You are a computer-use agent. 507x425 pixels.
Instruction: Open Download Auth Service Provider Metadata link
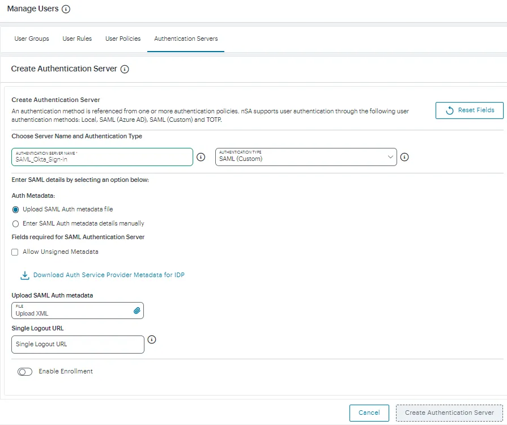point(109,275)
